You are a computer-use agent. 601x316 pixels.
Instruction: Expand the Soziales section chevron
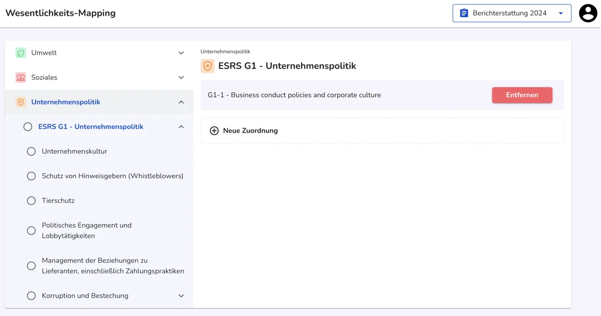(x=181, y=77)
